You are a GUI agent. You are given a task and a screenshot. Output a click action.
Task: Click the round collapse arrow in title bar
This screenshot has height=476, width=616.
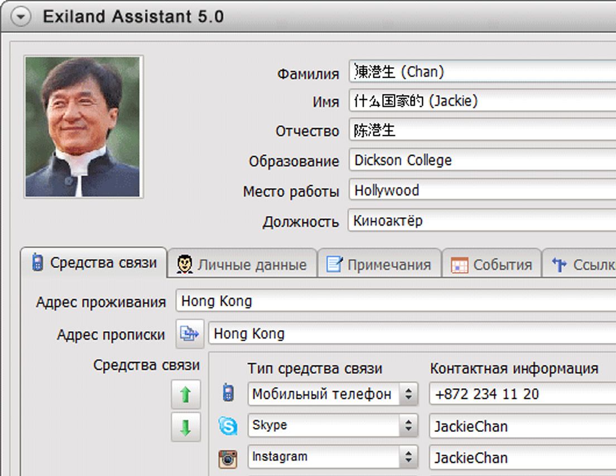pyautogui.click(x=21, y=17)
